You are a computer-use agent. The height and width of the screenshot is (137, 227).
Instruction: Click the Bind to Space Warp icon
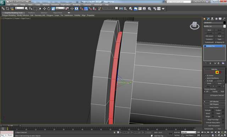tap(12, 8)
